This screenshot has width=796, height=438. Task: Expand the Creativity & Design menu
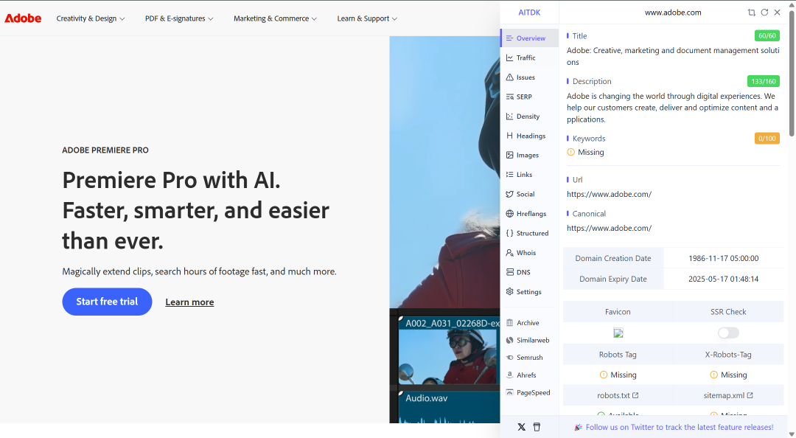click(x=91, y=18)
